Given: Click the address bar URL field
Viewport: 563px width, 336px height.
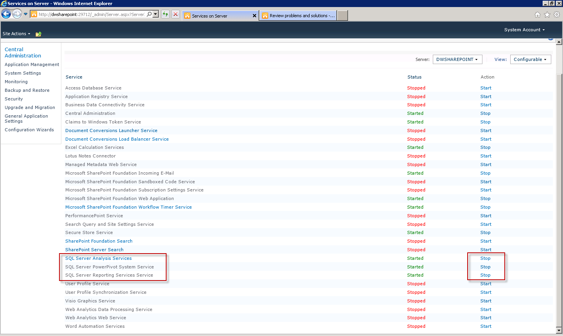Looking at the screenshot, I should click(x=91, y=14).
